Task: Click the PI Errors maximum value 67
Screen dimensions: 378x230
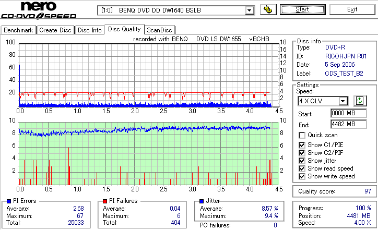Action: tap(80, 216)
